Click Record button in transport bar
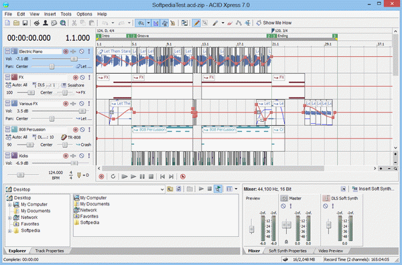Viewport: 402px width, 265px height. tap(102, 177)
